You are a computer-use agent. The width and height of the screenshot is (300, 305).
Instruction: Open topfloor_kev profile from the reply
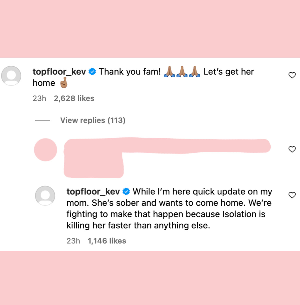[93, 192]
